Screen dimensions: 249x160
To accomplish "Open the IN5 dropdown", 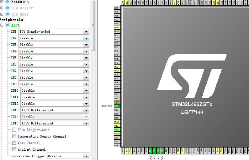I will (x=54, y=58).
